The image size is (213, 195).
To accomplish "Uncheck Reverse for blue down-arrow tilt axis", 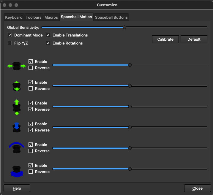I will click(31, 130).
